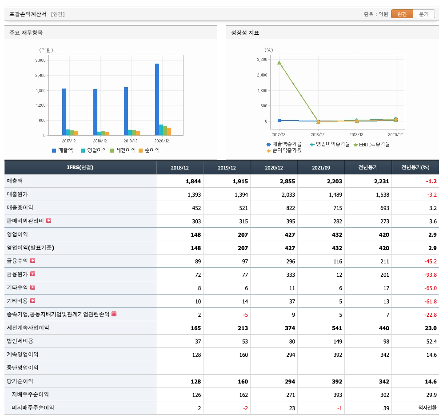Toggle 세전이익 series in bar chart legend
The width and height of the screenshot is (443, 420).
point(123,150)
